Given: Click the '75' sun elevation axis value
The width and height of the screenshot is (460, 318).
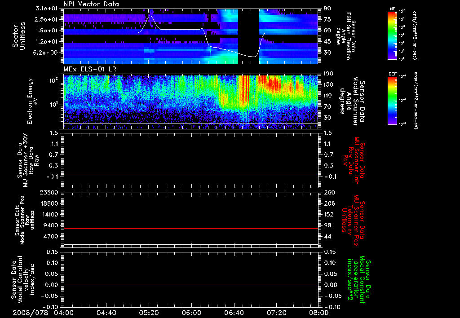Looking at the screenshot, I should [327, 19].
